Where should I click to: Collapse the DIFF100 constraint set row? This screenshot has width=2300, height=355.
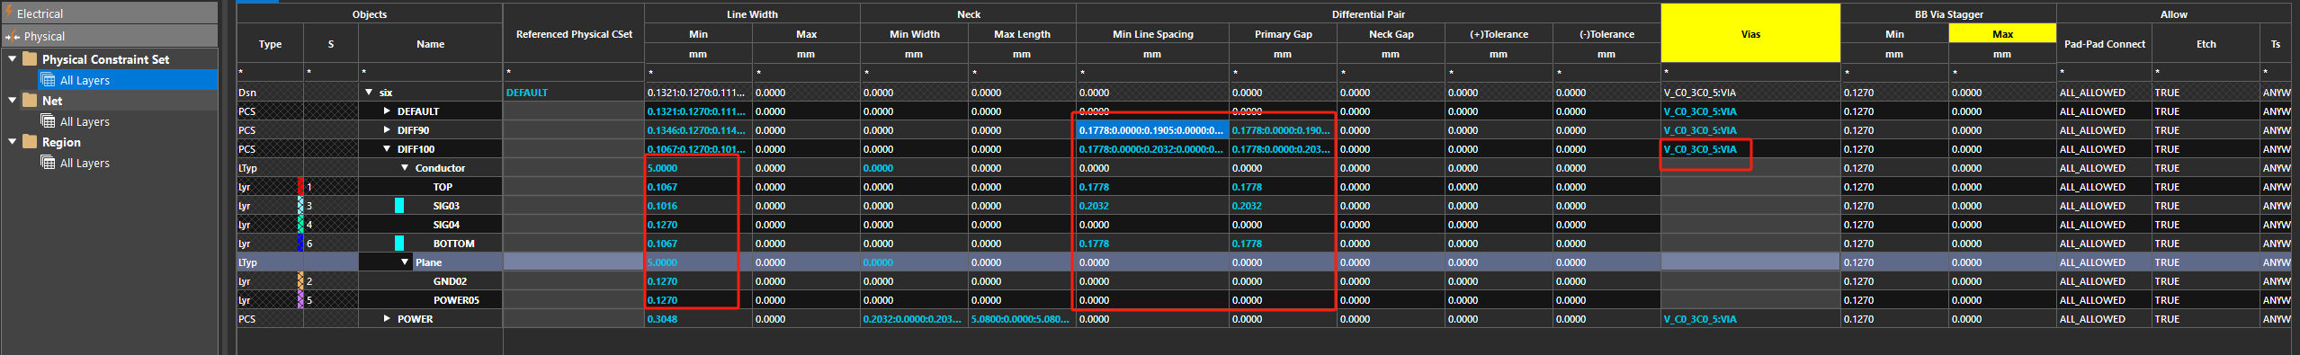pos(387,148)
